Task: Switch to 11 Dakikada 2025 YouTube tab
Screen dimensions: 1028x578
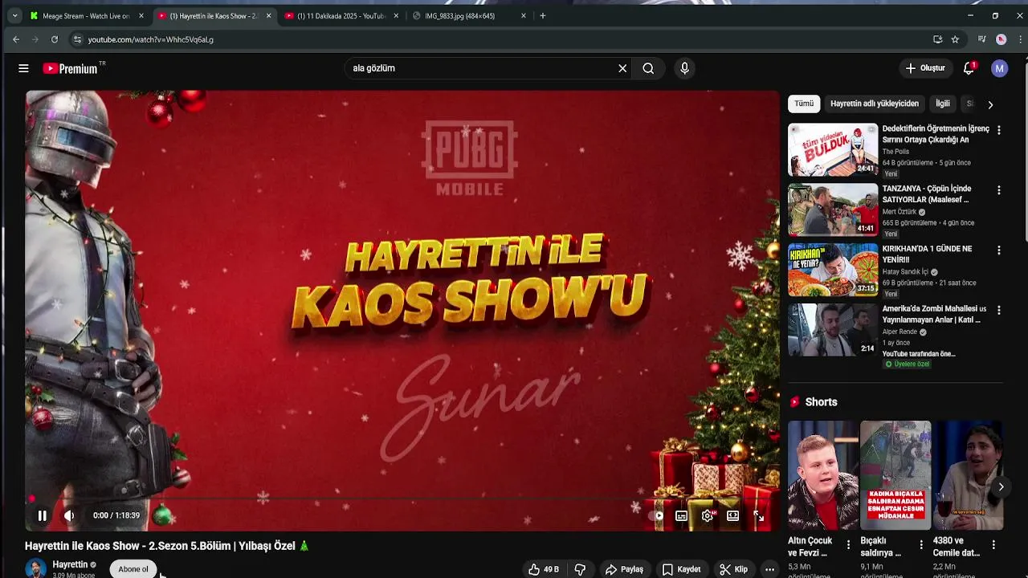Action: click(341, 16)
